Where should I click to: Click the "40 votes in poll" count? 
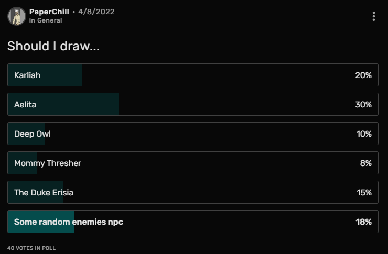(x=31, y=247)
